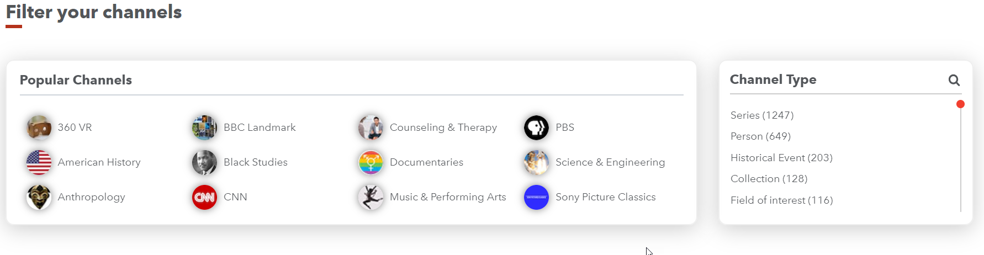Select the Documentaries rainbow icon
Viewport: 984px width, 255px height.
click(x=371, y=162)
